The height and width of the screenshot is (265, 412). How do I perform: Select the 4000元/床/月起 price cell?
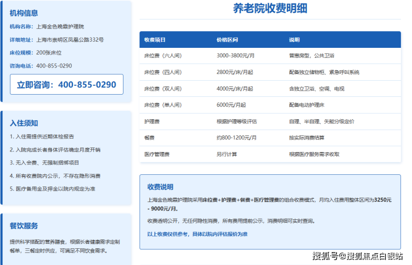(234, 89)
